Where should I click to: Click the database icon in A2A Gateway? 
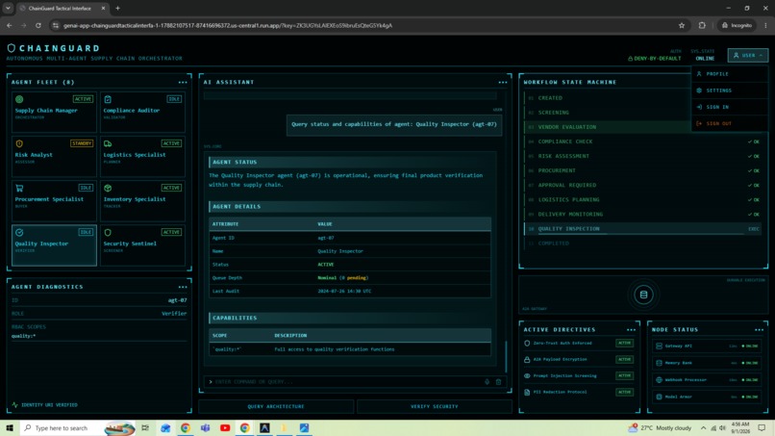[x=643, y=295]
